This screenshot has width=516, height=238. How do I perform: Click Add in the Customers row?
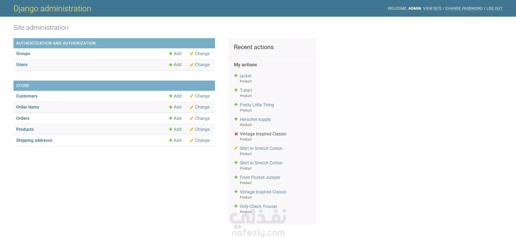coord(175,96)
